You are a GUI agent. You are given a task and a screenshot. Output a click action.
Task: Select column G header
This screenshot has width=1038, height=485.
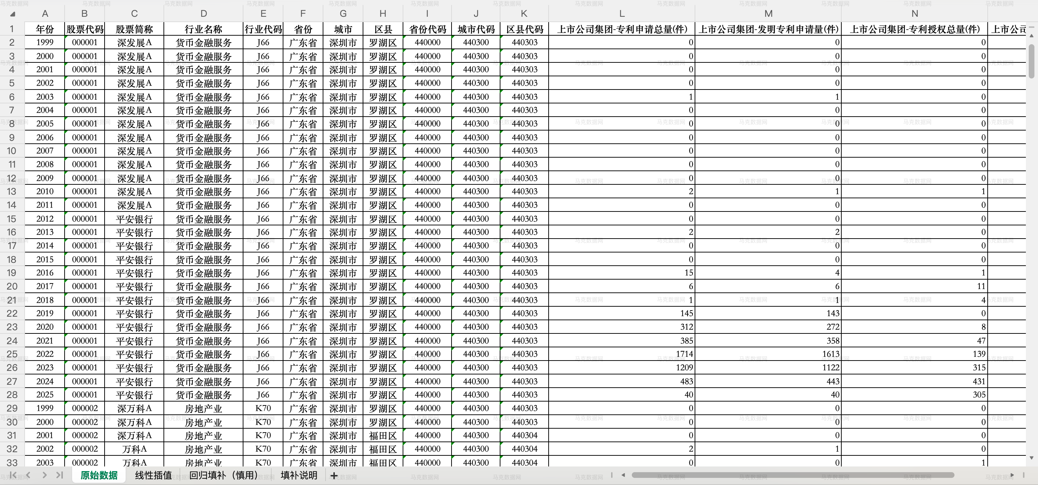point(343,14)
